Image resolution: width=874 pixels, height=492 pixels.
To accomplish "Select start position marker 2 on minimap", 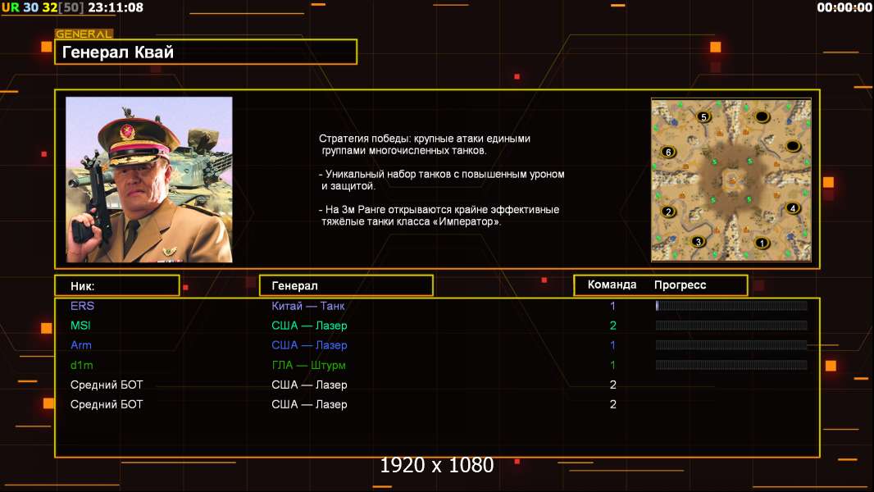I will [668, 212].
